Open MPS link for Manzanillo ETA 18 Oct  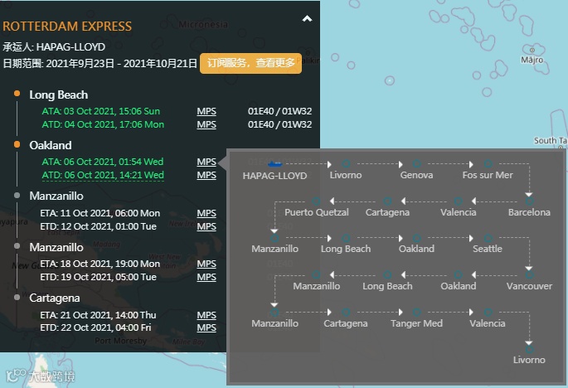(206, 264)
